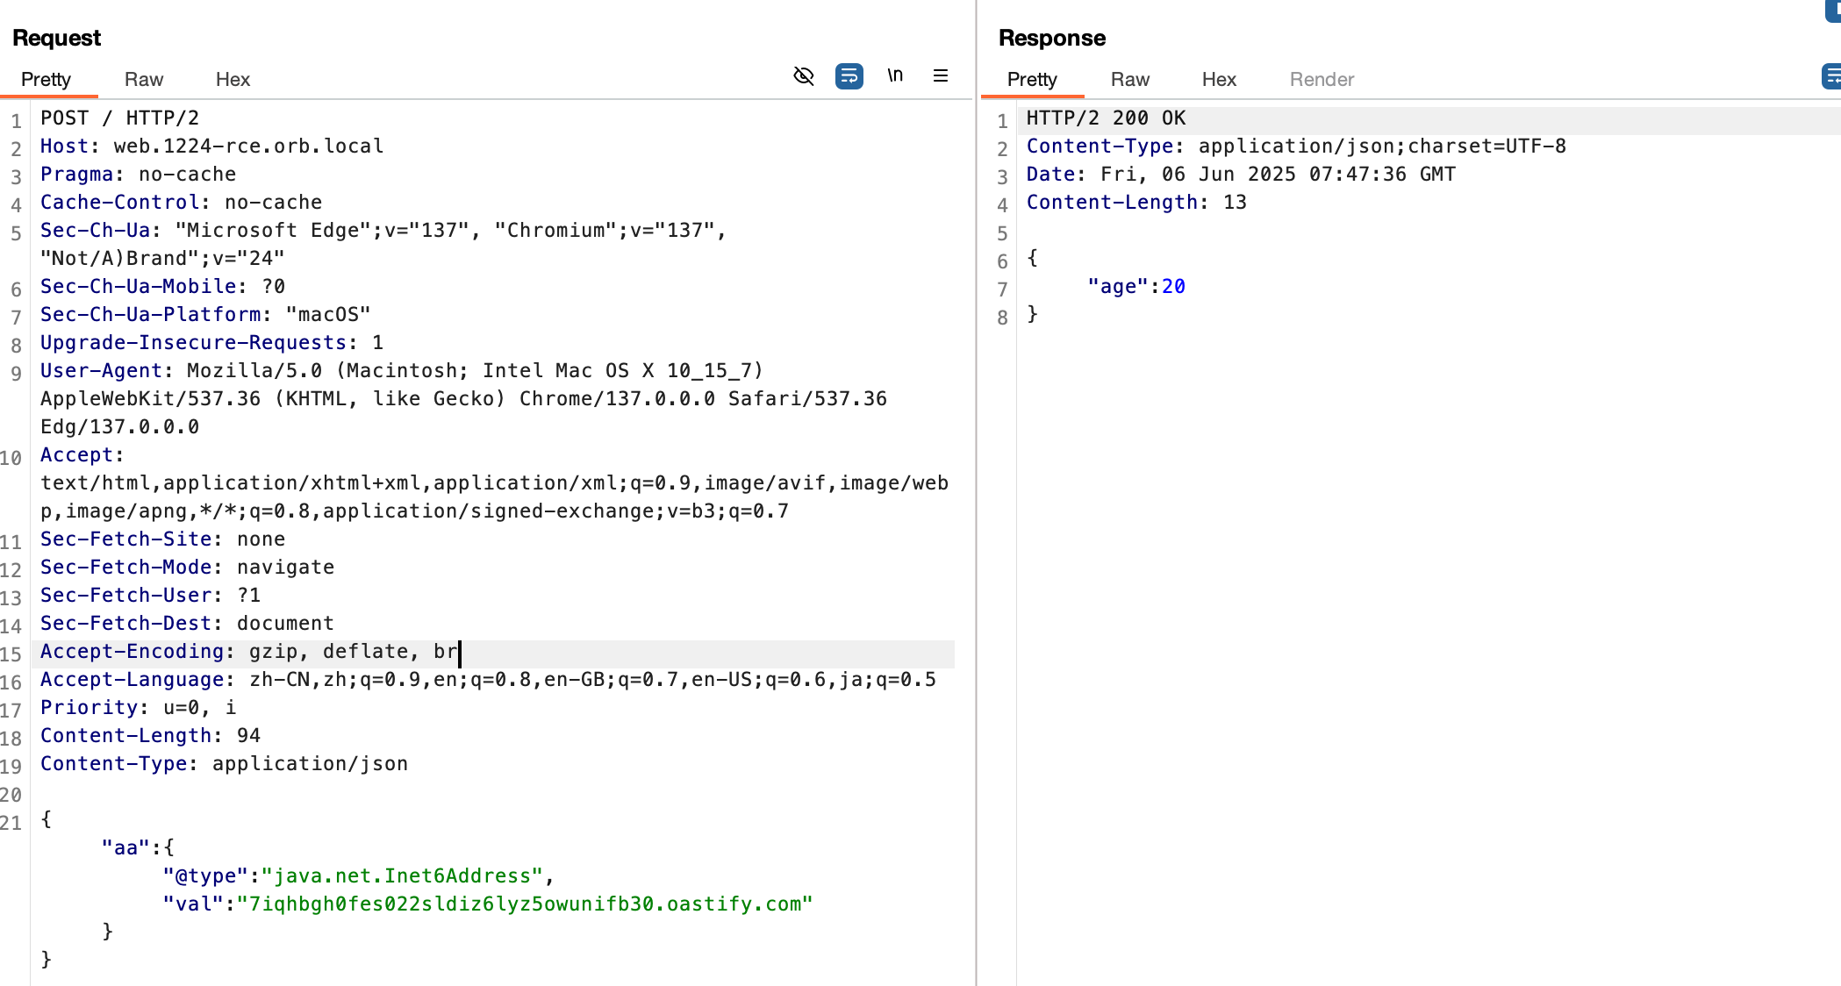The height and width of the screenshot is (986, 1841).
Task: Click Sec-Fetch-Site: none line
Action: coord(163,539)
